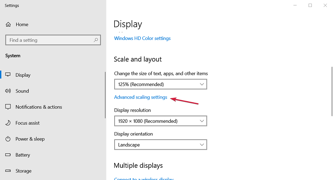The height and width of the screenshot is (180, 333).
Task: Click the Power & sleep icon
Action: coord(8,139)
